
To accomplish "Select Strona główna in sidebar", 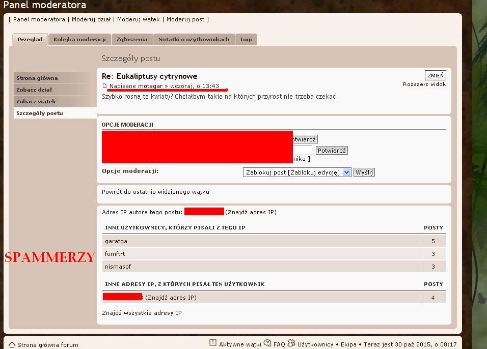I will coord(37,78).
